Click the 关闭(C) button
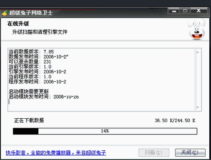The height and width of the screenshot is (160, 211). pyautogui.click(x=190, y=152)
